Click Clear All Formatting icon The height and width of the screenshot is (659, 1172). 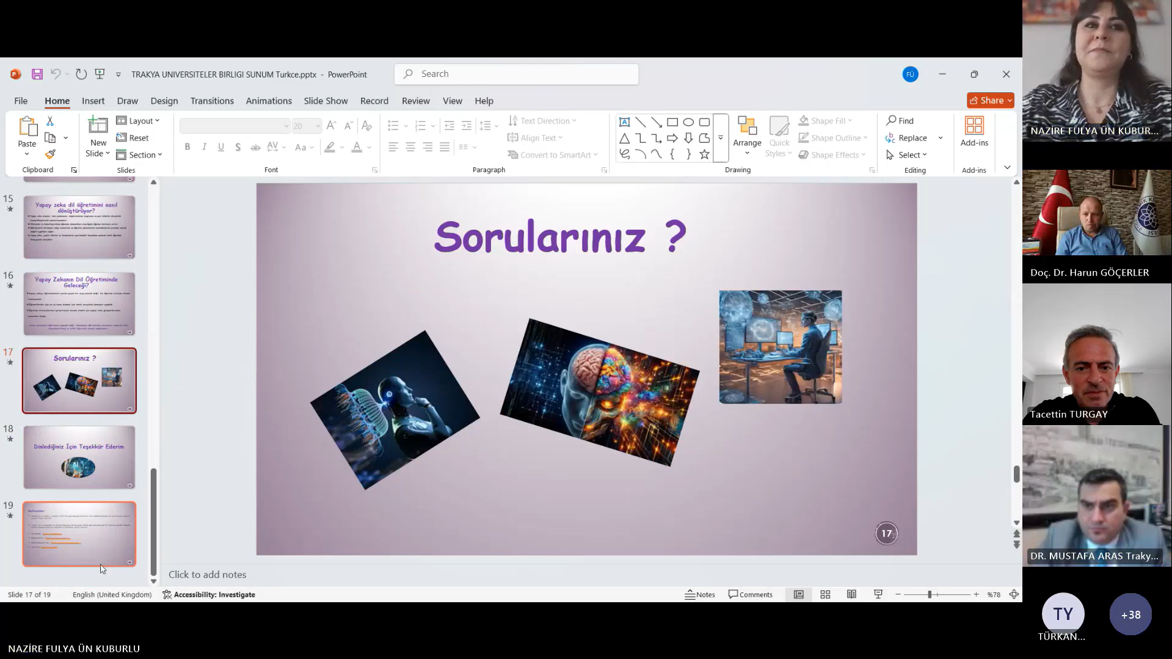pyautogui.click(x=366, y=126)
